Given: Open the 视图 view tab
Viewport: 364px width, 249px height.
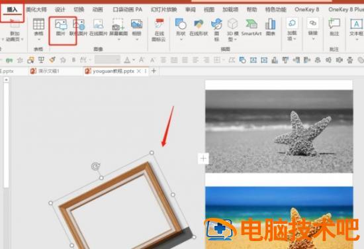Looking at the screenshot, I should 209,10.
